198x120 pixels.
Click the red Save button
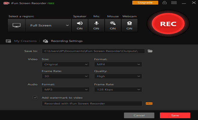tap(175, 115)
